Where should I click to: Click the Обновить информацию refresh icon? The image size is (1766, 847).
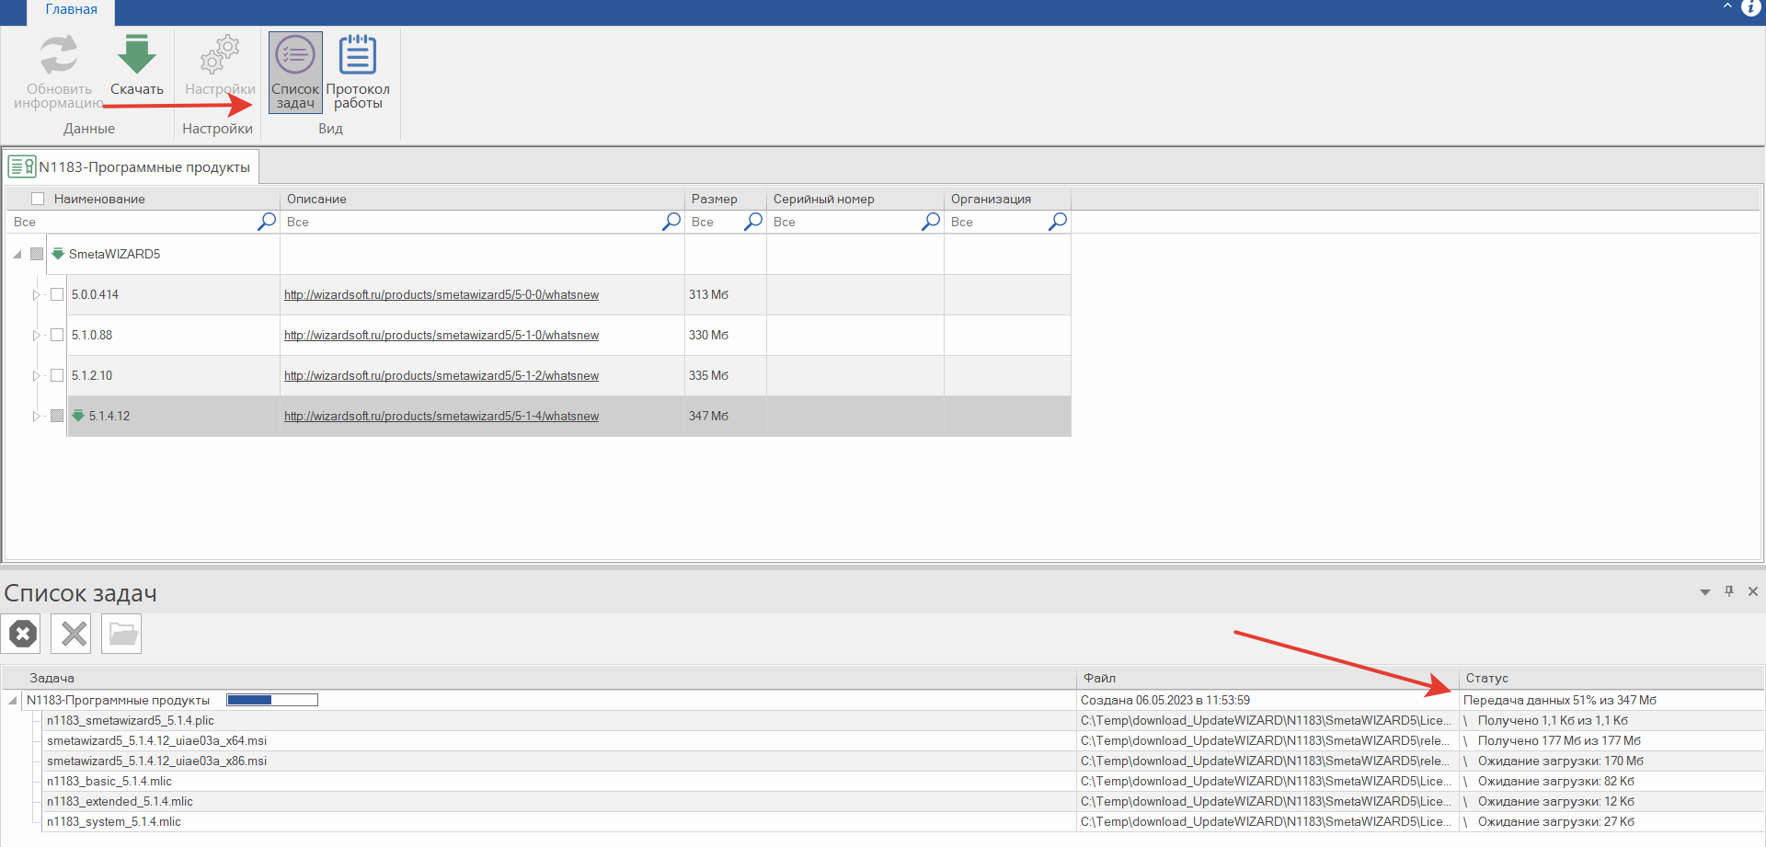59,53
